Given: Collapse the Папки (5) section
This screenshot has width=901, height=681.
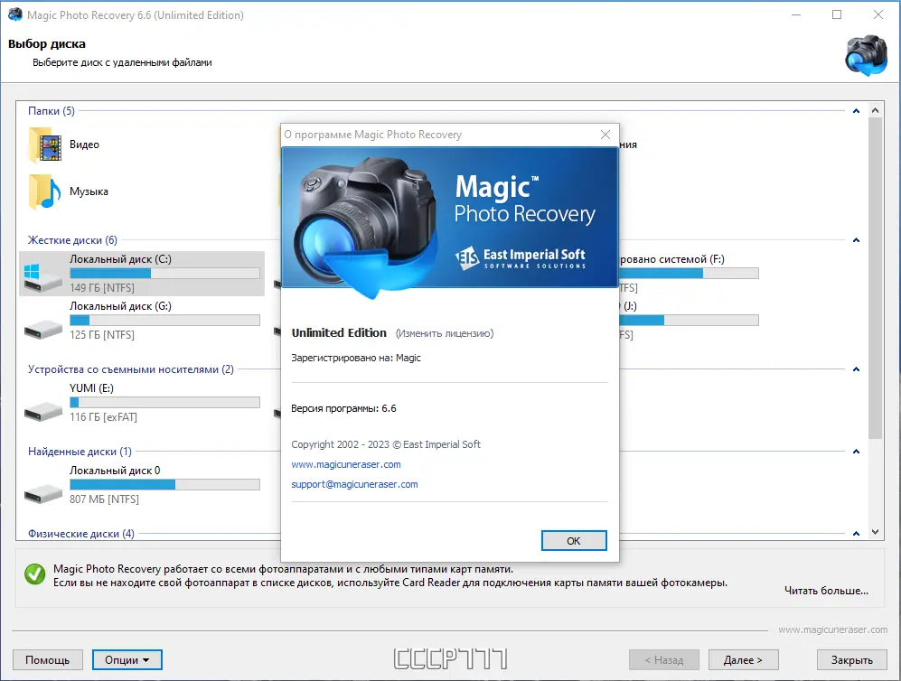Looking at the screenshot, I should pos(856,111).
